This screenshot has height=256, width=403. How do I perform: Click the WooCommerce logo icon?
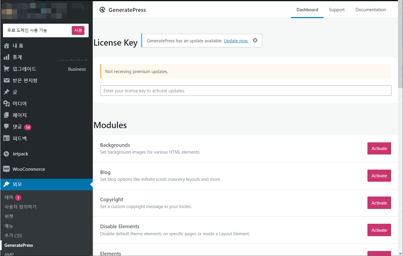[7, 169]
